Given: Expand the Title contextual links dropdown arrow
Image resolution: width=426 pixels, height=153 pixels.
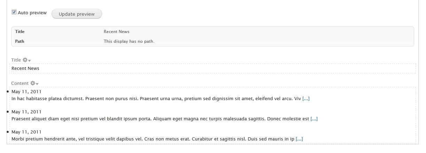Looking at the screenshot, I should tap(30, 61).
